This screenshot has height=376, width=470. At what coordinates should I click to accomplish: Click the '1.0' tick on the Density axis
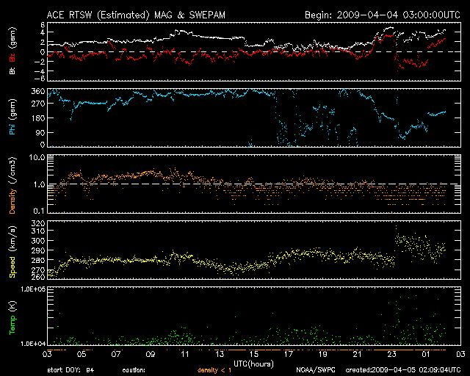tap(39, 184)
